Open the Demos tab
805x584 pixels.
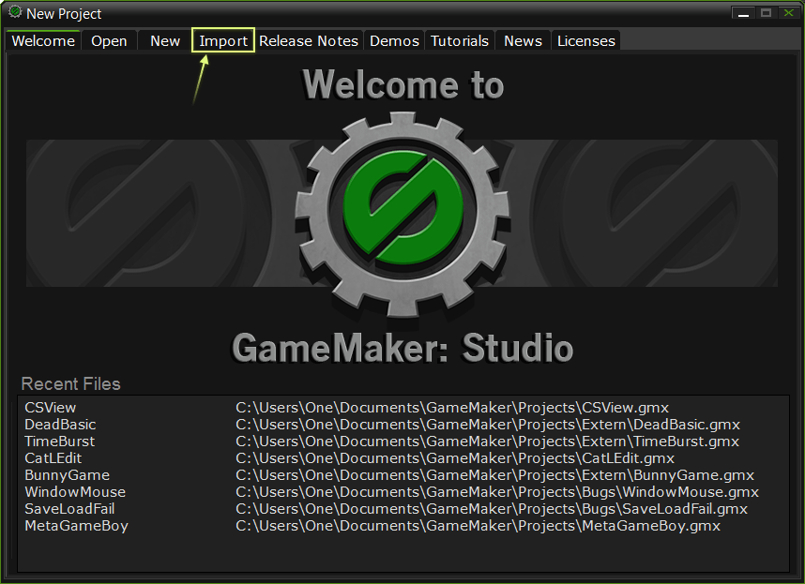coord(394,40)
